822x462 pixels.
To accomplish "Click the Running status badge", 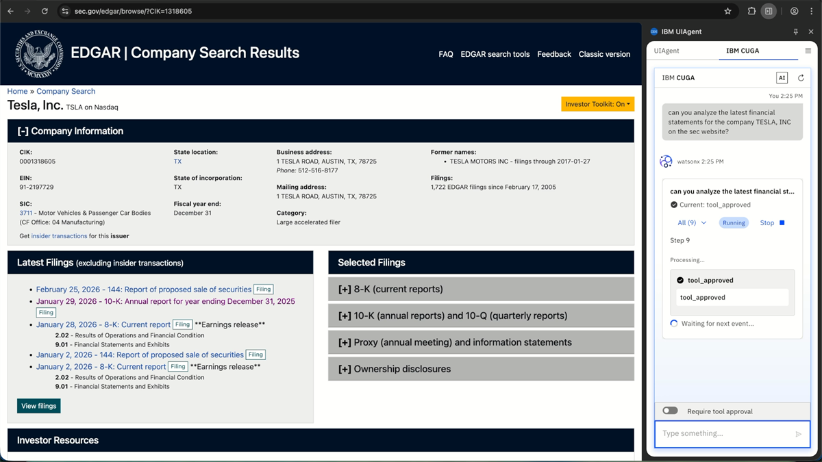I will [734, 222].
